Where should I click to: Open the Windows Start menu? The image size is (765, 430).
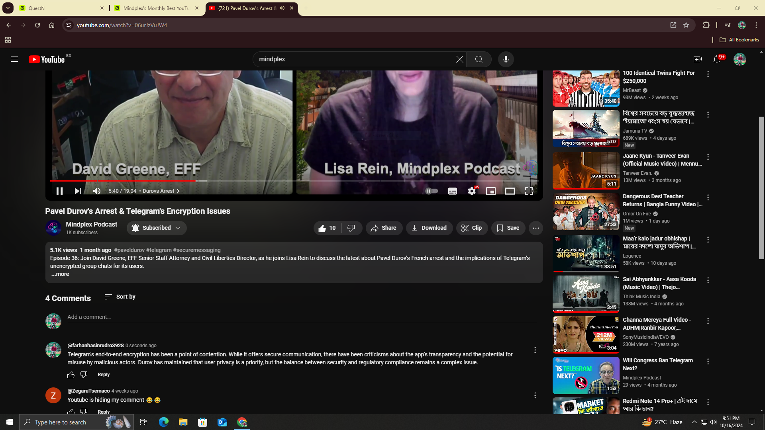click(10, 422)
